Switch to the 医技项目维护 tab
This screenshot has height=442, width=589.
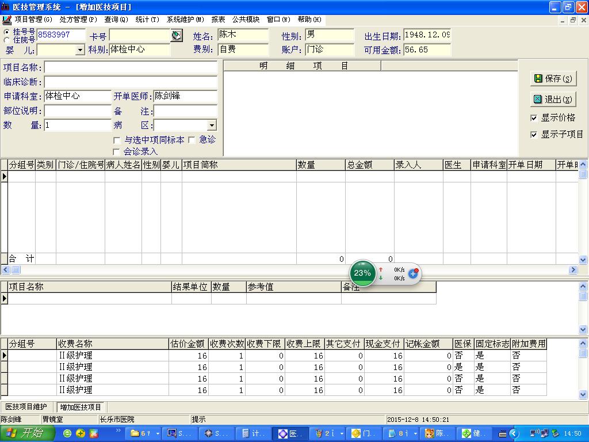coord(26,407)
